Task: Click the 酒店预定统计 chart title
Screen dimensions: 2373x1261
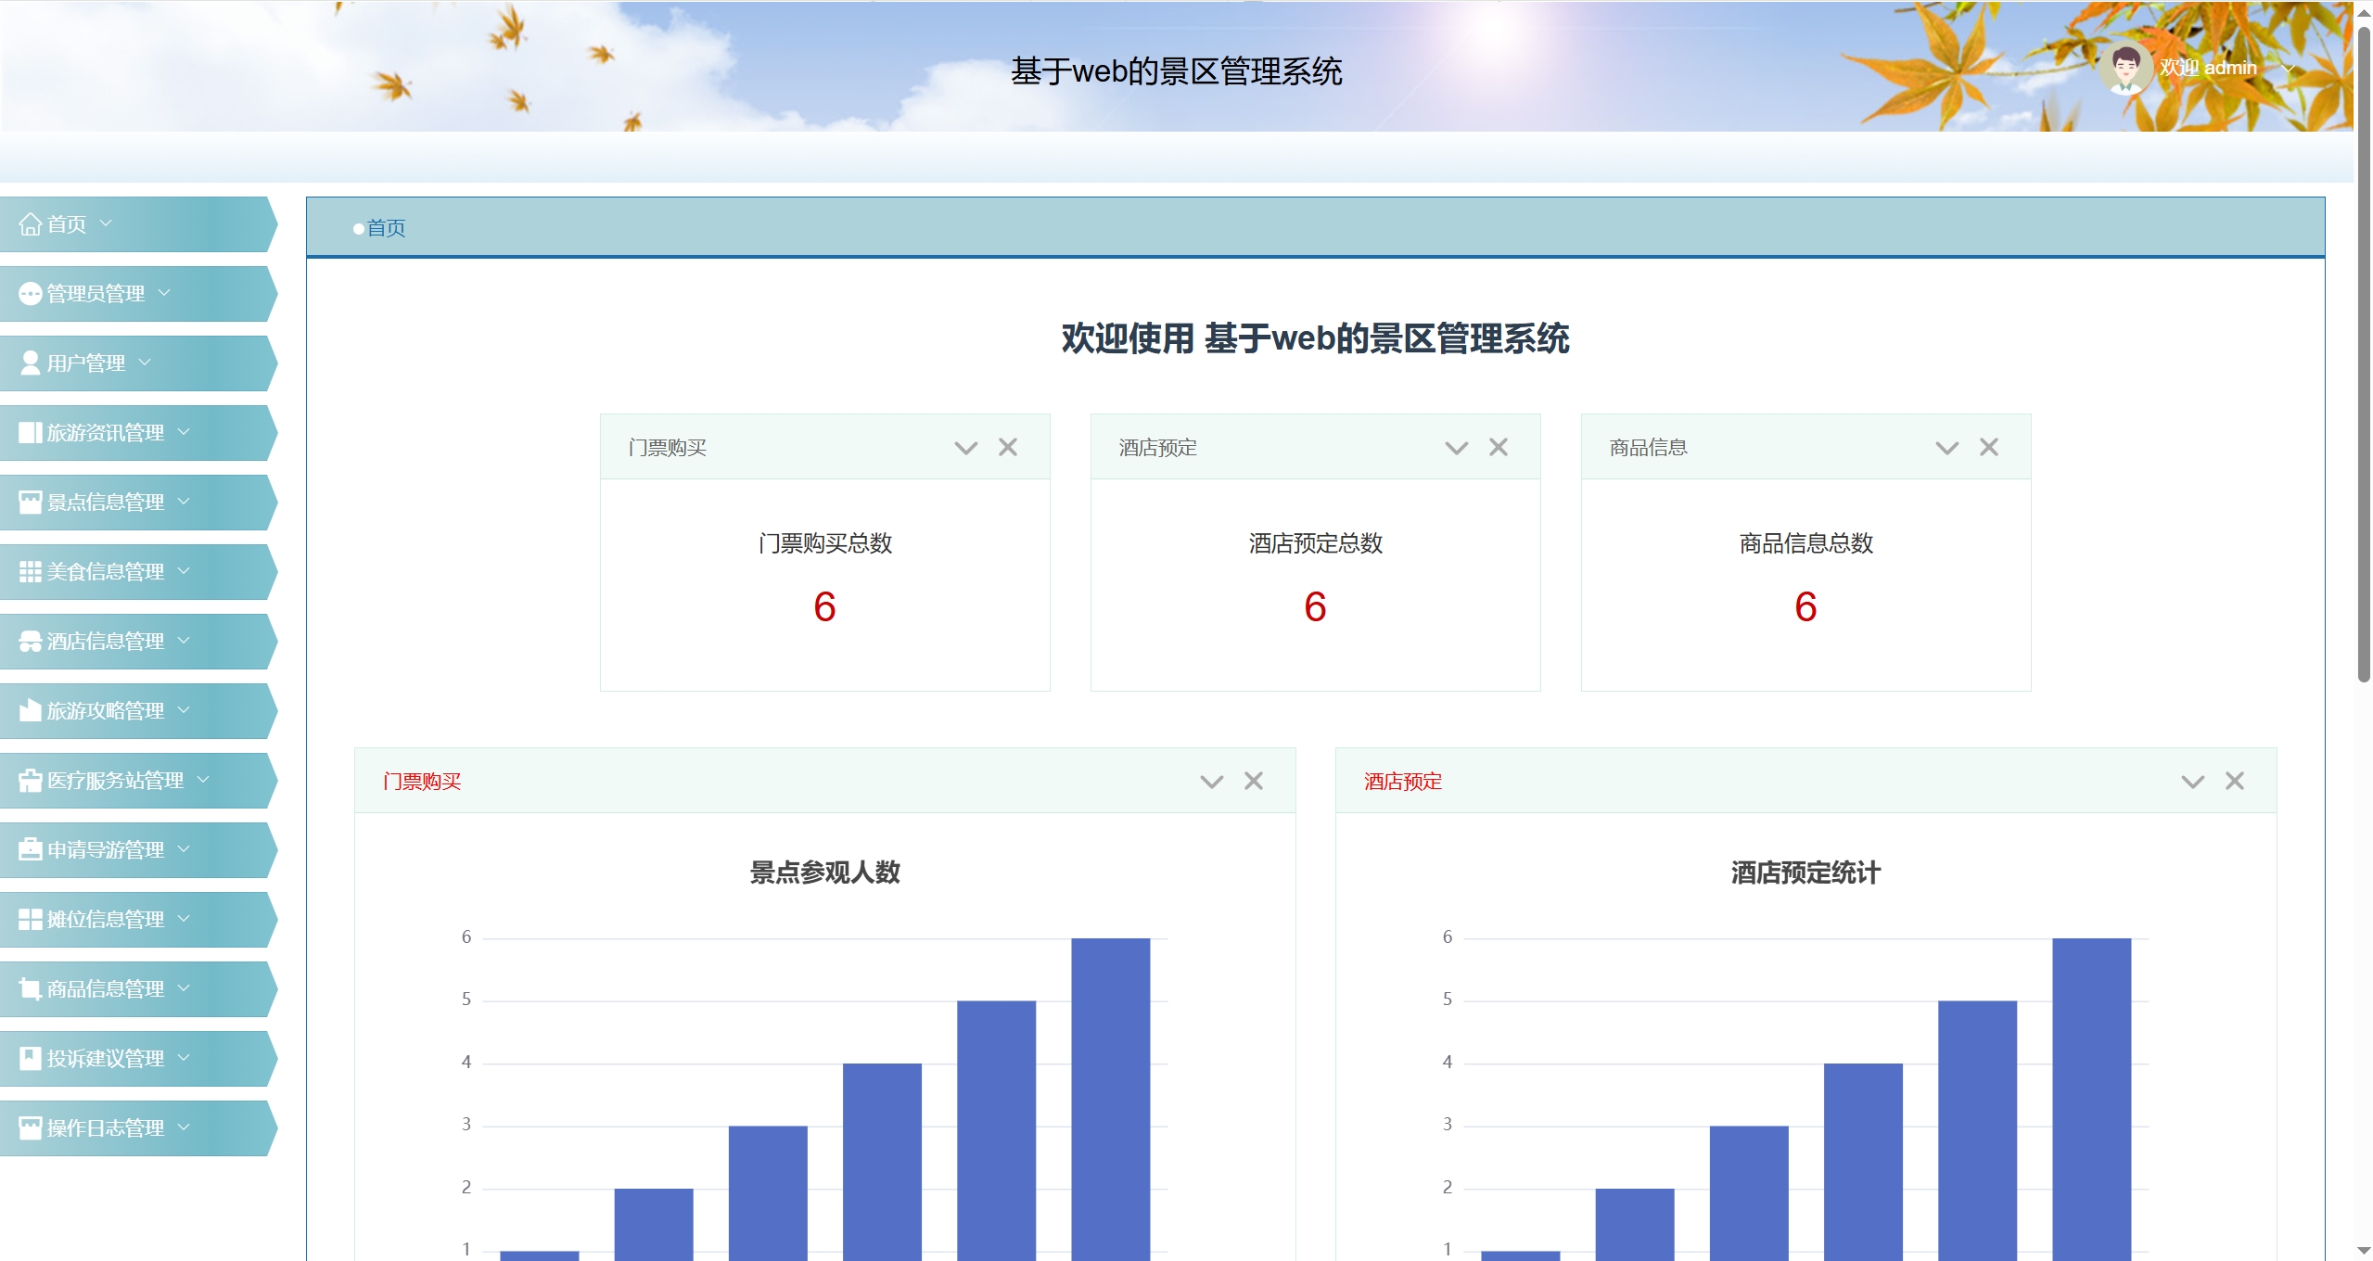Action: (1806, 873)
